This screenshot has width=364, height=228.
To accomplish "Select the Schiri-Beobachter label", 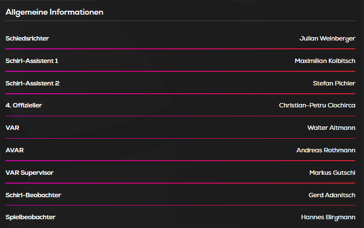I will [33, 195].
